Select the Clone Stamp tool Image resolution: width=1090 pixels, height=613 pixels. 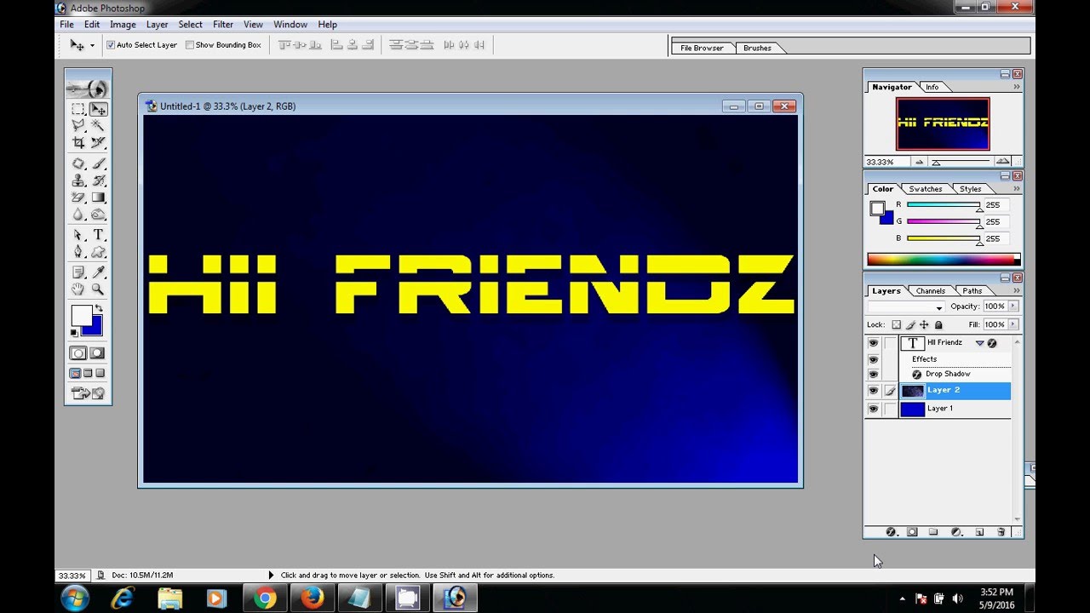click(78, 180)
